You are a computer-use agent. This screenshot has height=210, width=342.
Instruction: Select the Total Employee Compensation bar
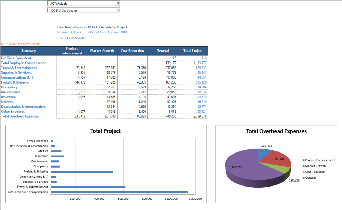pos(120,192)
